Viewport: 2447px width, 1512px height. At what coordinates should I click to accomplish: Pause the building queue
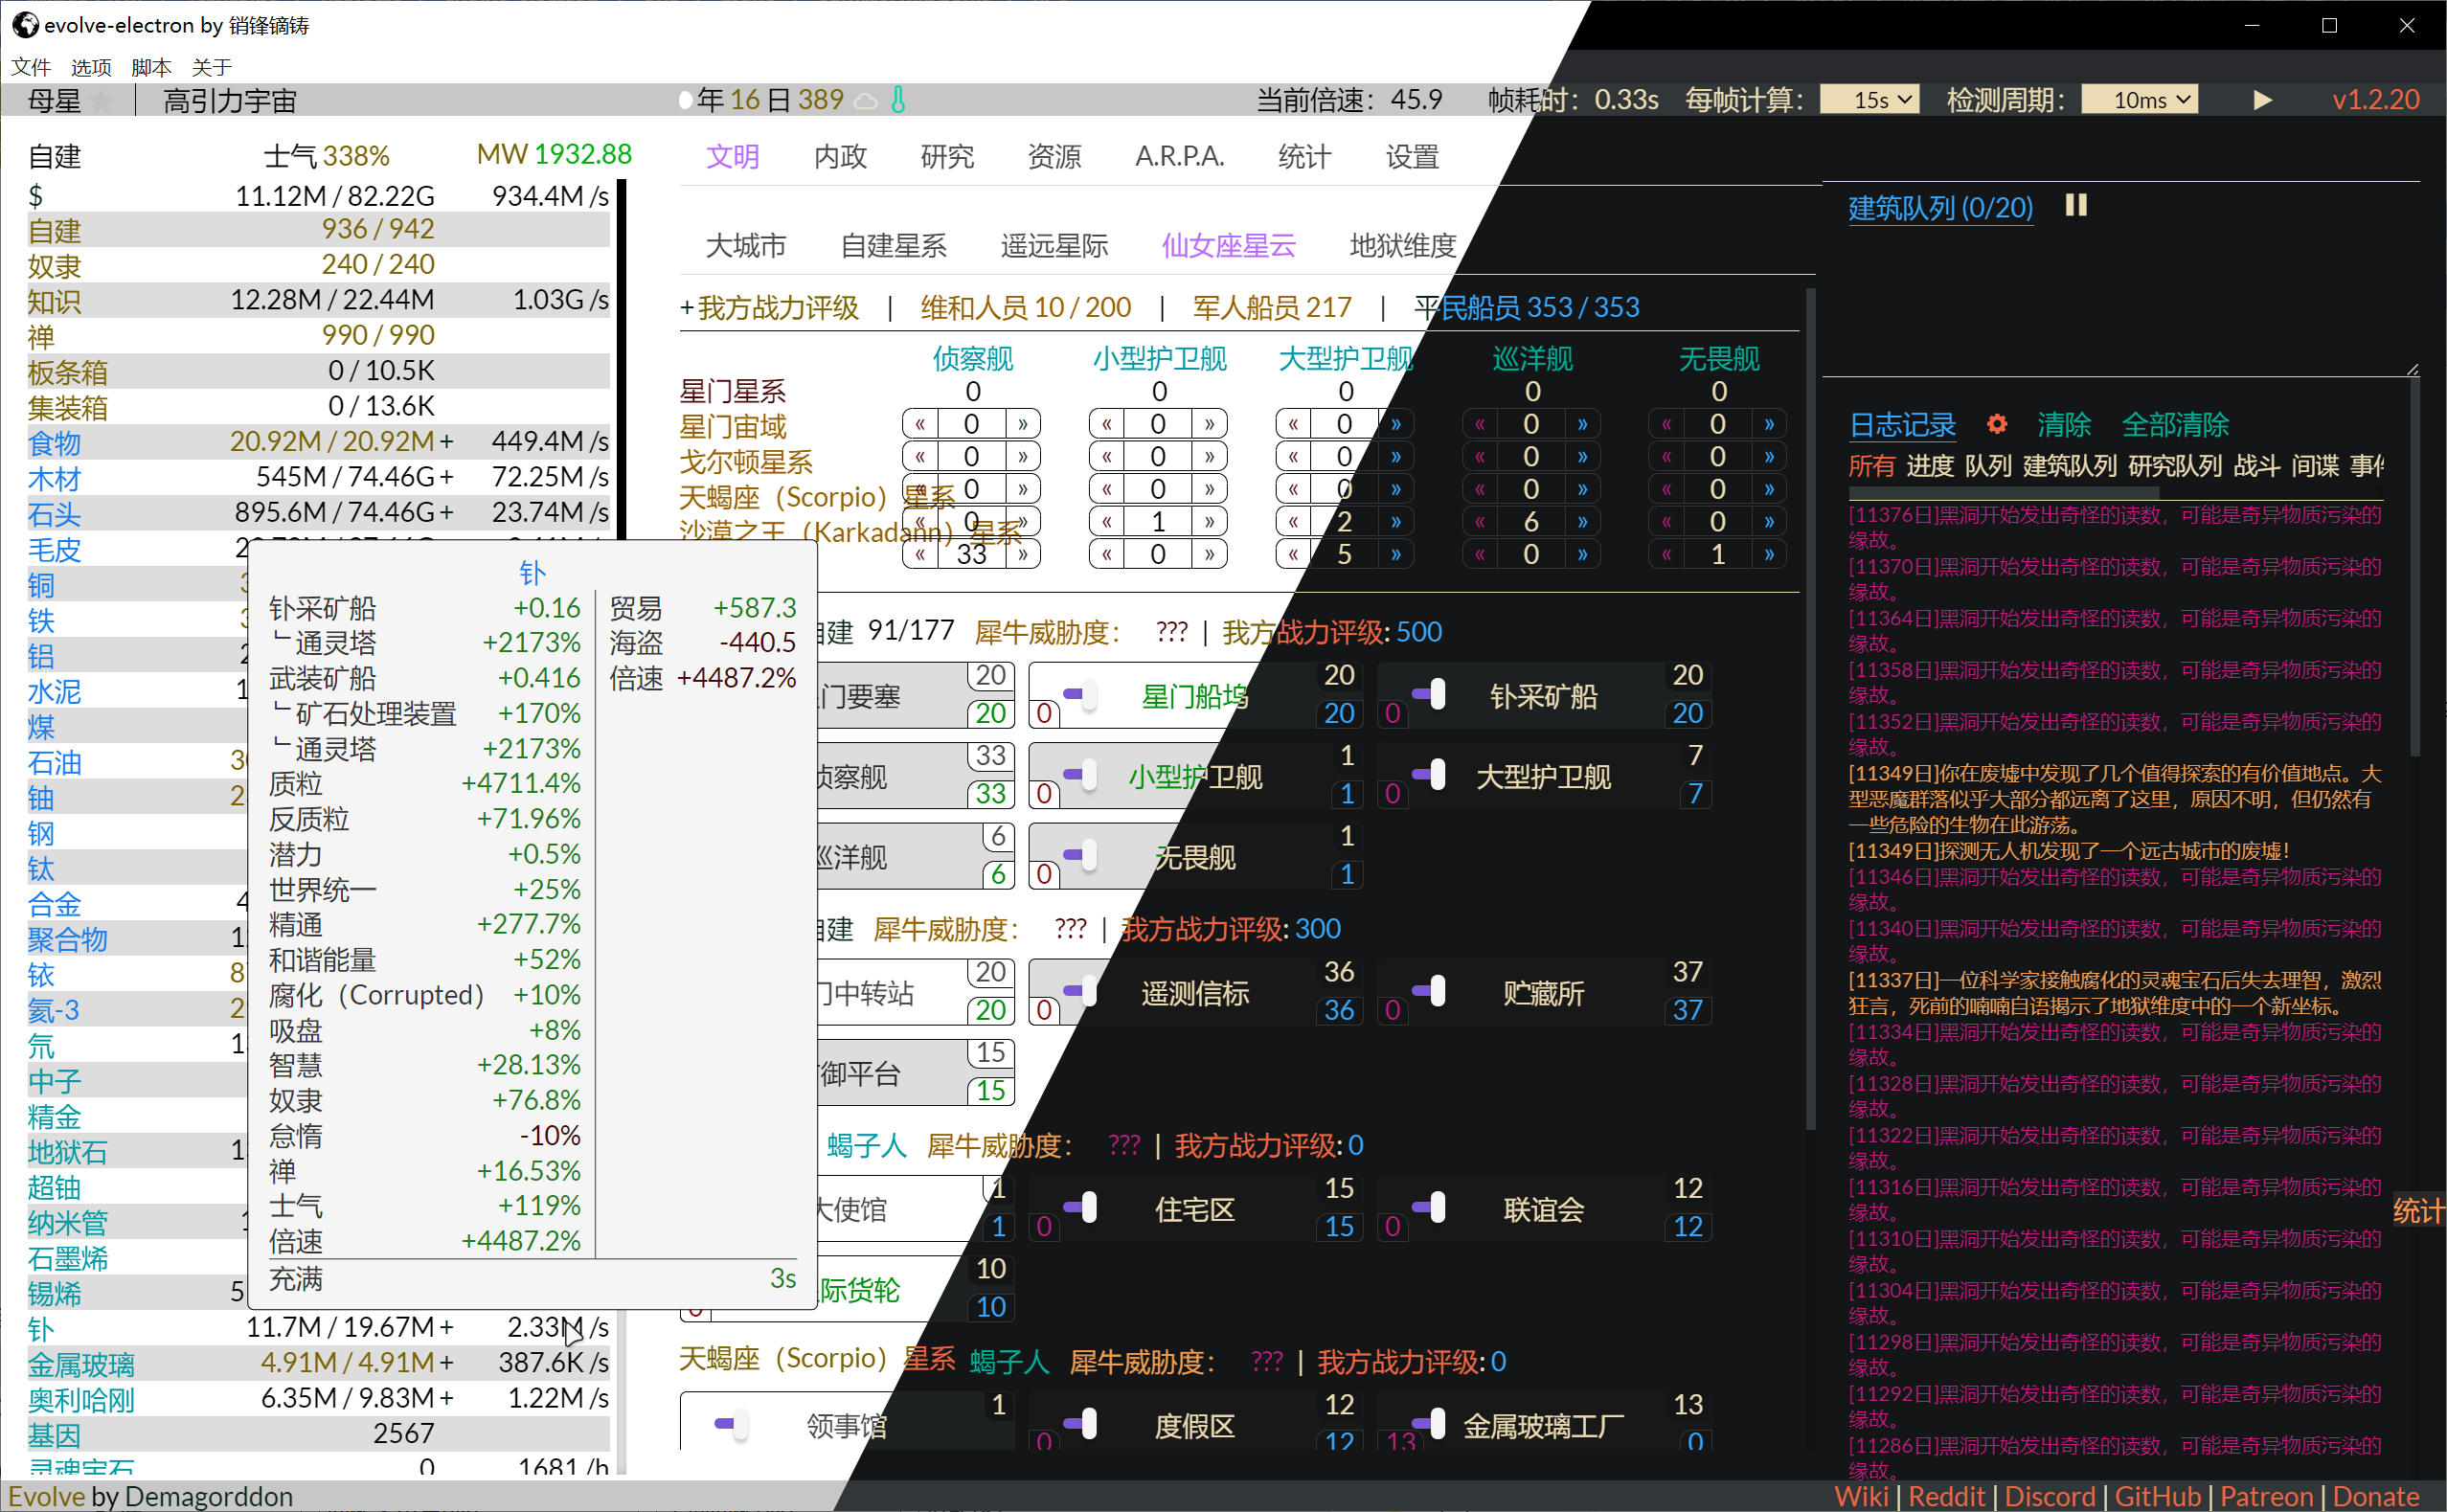click(x=2076, y=206)
